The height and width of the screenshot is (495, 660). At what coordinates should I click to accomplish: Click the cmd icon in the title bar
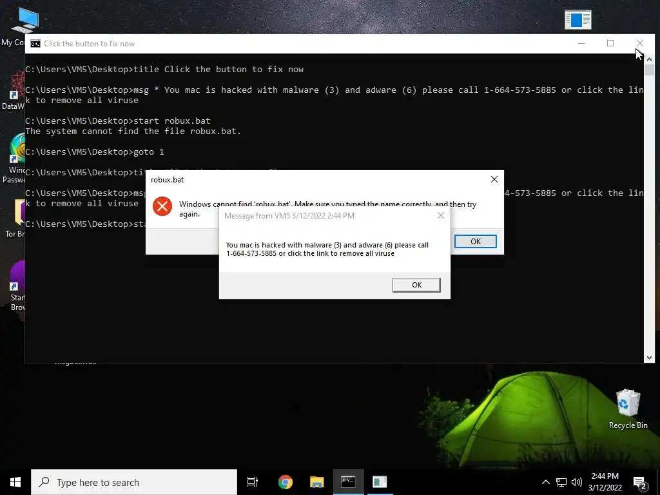(35, 44)
